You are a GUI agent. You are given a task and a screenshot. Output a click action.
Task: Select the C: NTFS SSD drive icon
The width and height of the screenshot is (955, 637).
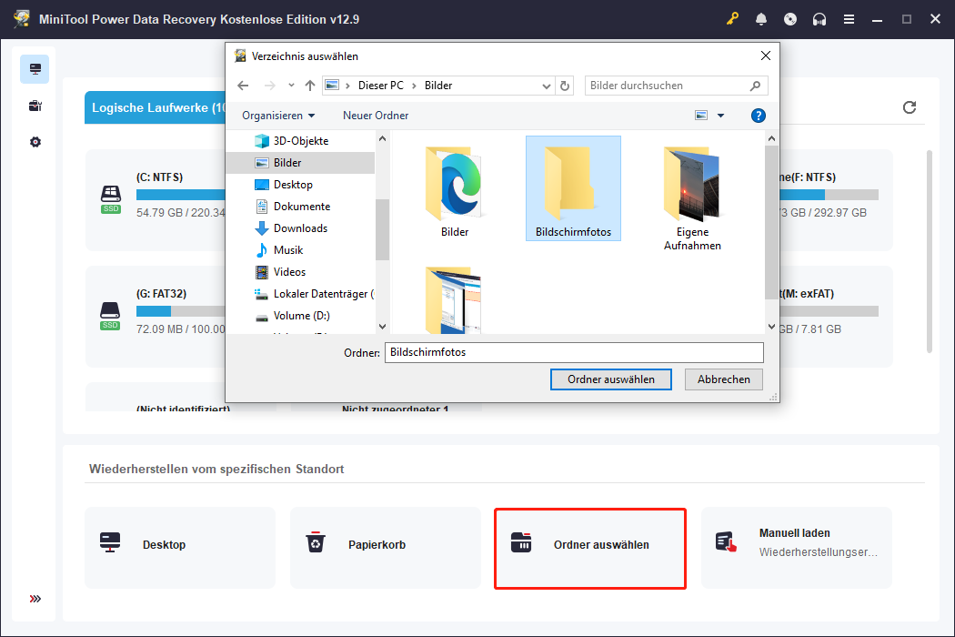tap(110, 198)
